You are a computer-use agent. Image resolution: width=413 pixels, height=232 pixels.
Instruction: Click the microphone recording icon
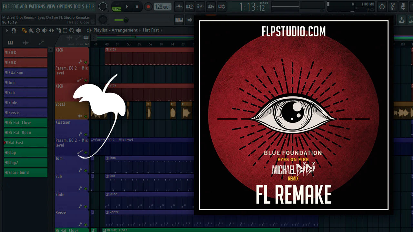[403, 6]
